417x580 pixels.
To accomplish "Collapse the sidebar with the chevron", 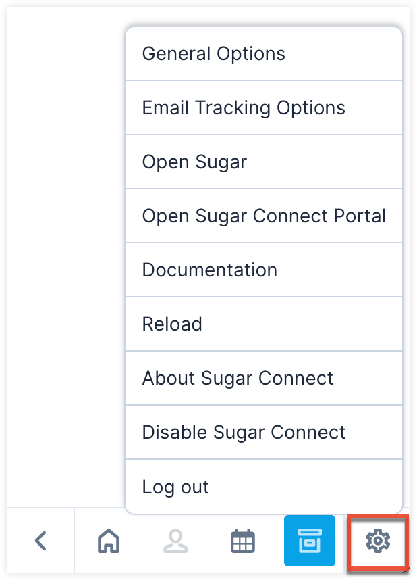I will 40,541.
